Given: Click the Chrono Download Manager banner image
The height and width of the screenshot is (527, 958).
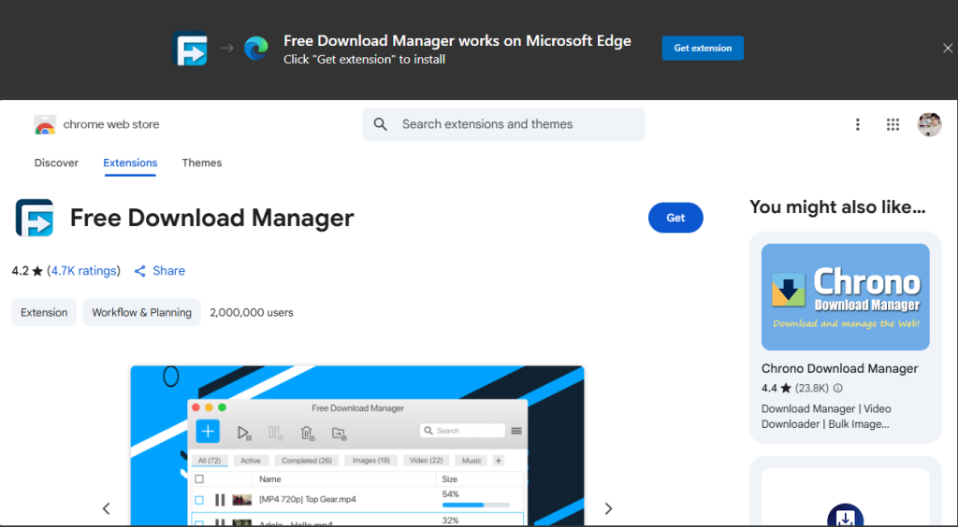Looking at the screenshot, I should [x=845, y=297].
